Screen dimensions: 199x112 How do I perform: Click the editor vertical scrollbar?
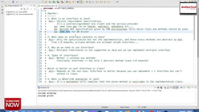(194, 27)
